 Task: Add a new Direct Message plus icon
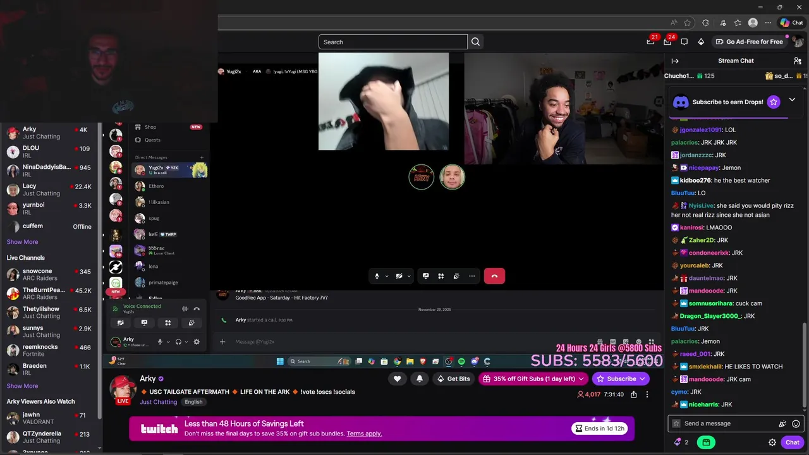point(202,157)
